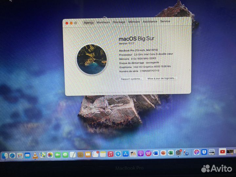Click startup disk name sauvegarde
This screenshot has width=236, height=177.
152,63
